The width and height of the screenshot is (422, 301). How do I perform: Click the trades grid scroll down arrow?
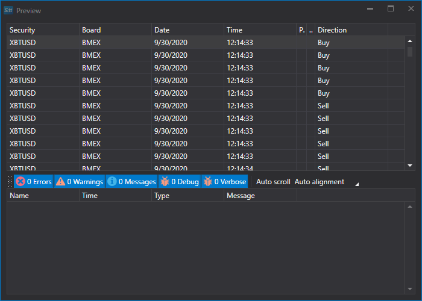pos(410,166)
